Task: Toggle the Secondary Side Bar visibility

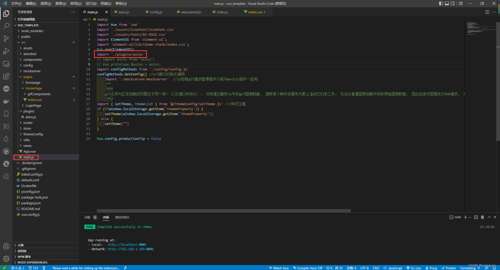Action: click(x=453, y=3)
